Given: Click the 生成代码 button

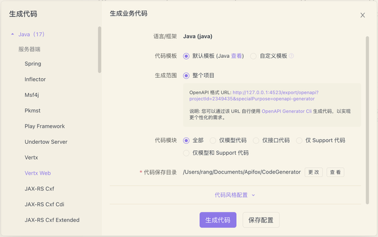Looking at the screenshot, I should (x=218, y=220).
